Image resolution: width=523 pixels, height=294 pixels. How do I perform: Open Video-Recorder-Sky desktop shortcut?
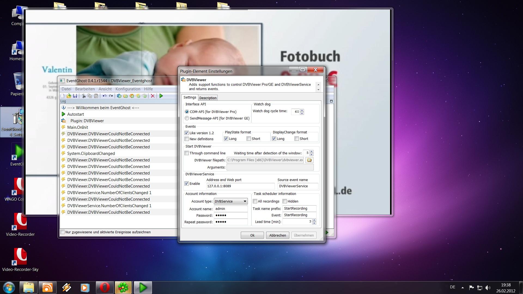tap(20, 259)
